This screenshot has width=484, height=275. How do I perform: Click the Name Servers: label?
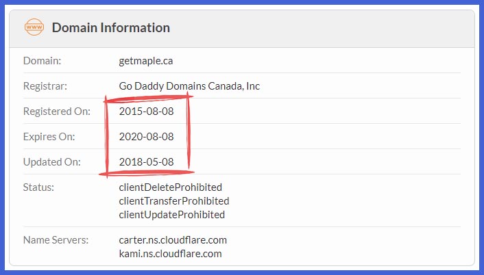[56, 240]
